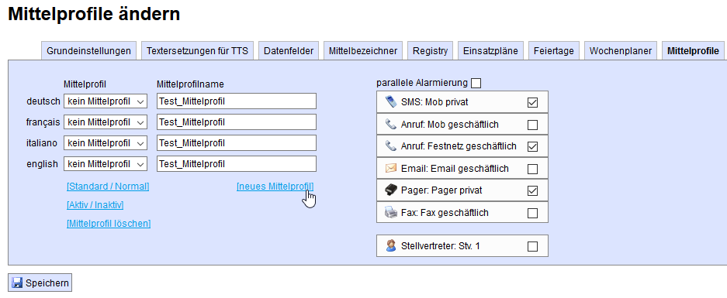Viewport: 727px width, 298px height.
Task: Uncheck SMS: Mob privat checkbox
Action: click(x=533, y=102)
